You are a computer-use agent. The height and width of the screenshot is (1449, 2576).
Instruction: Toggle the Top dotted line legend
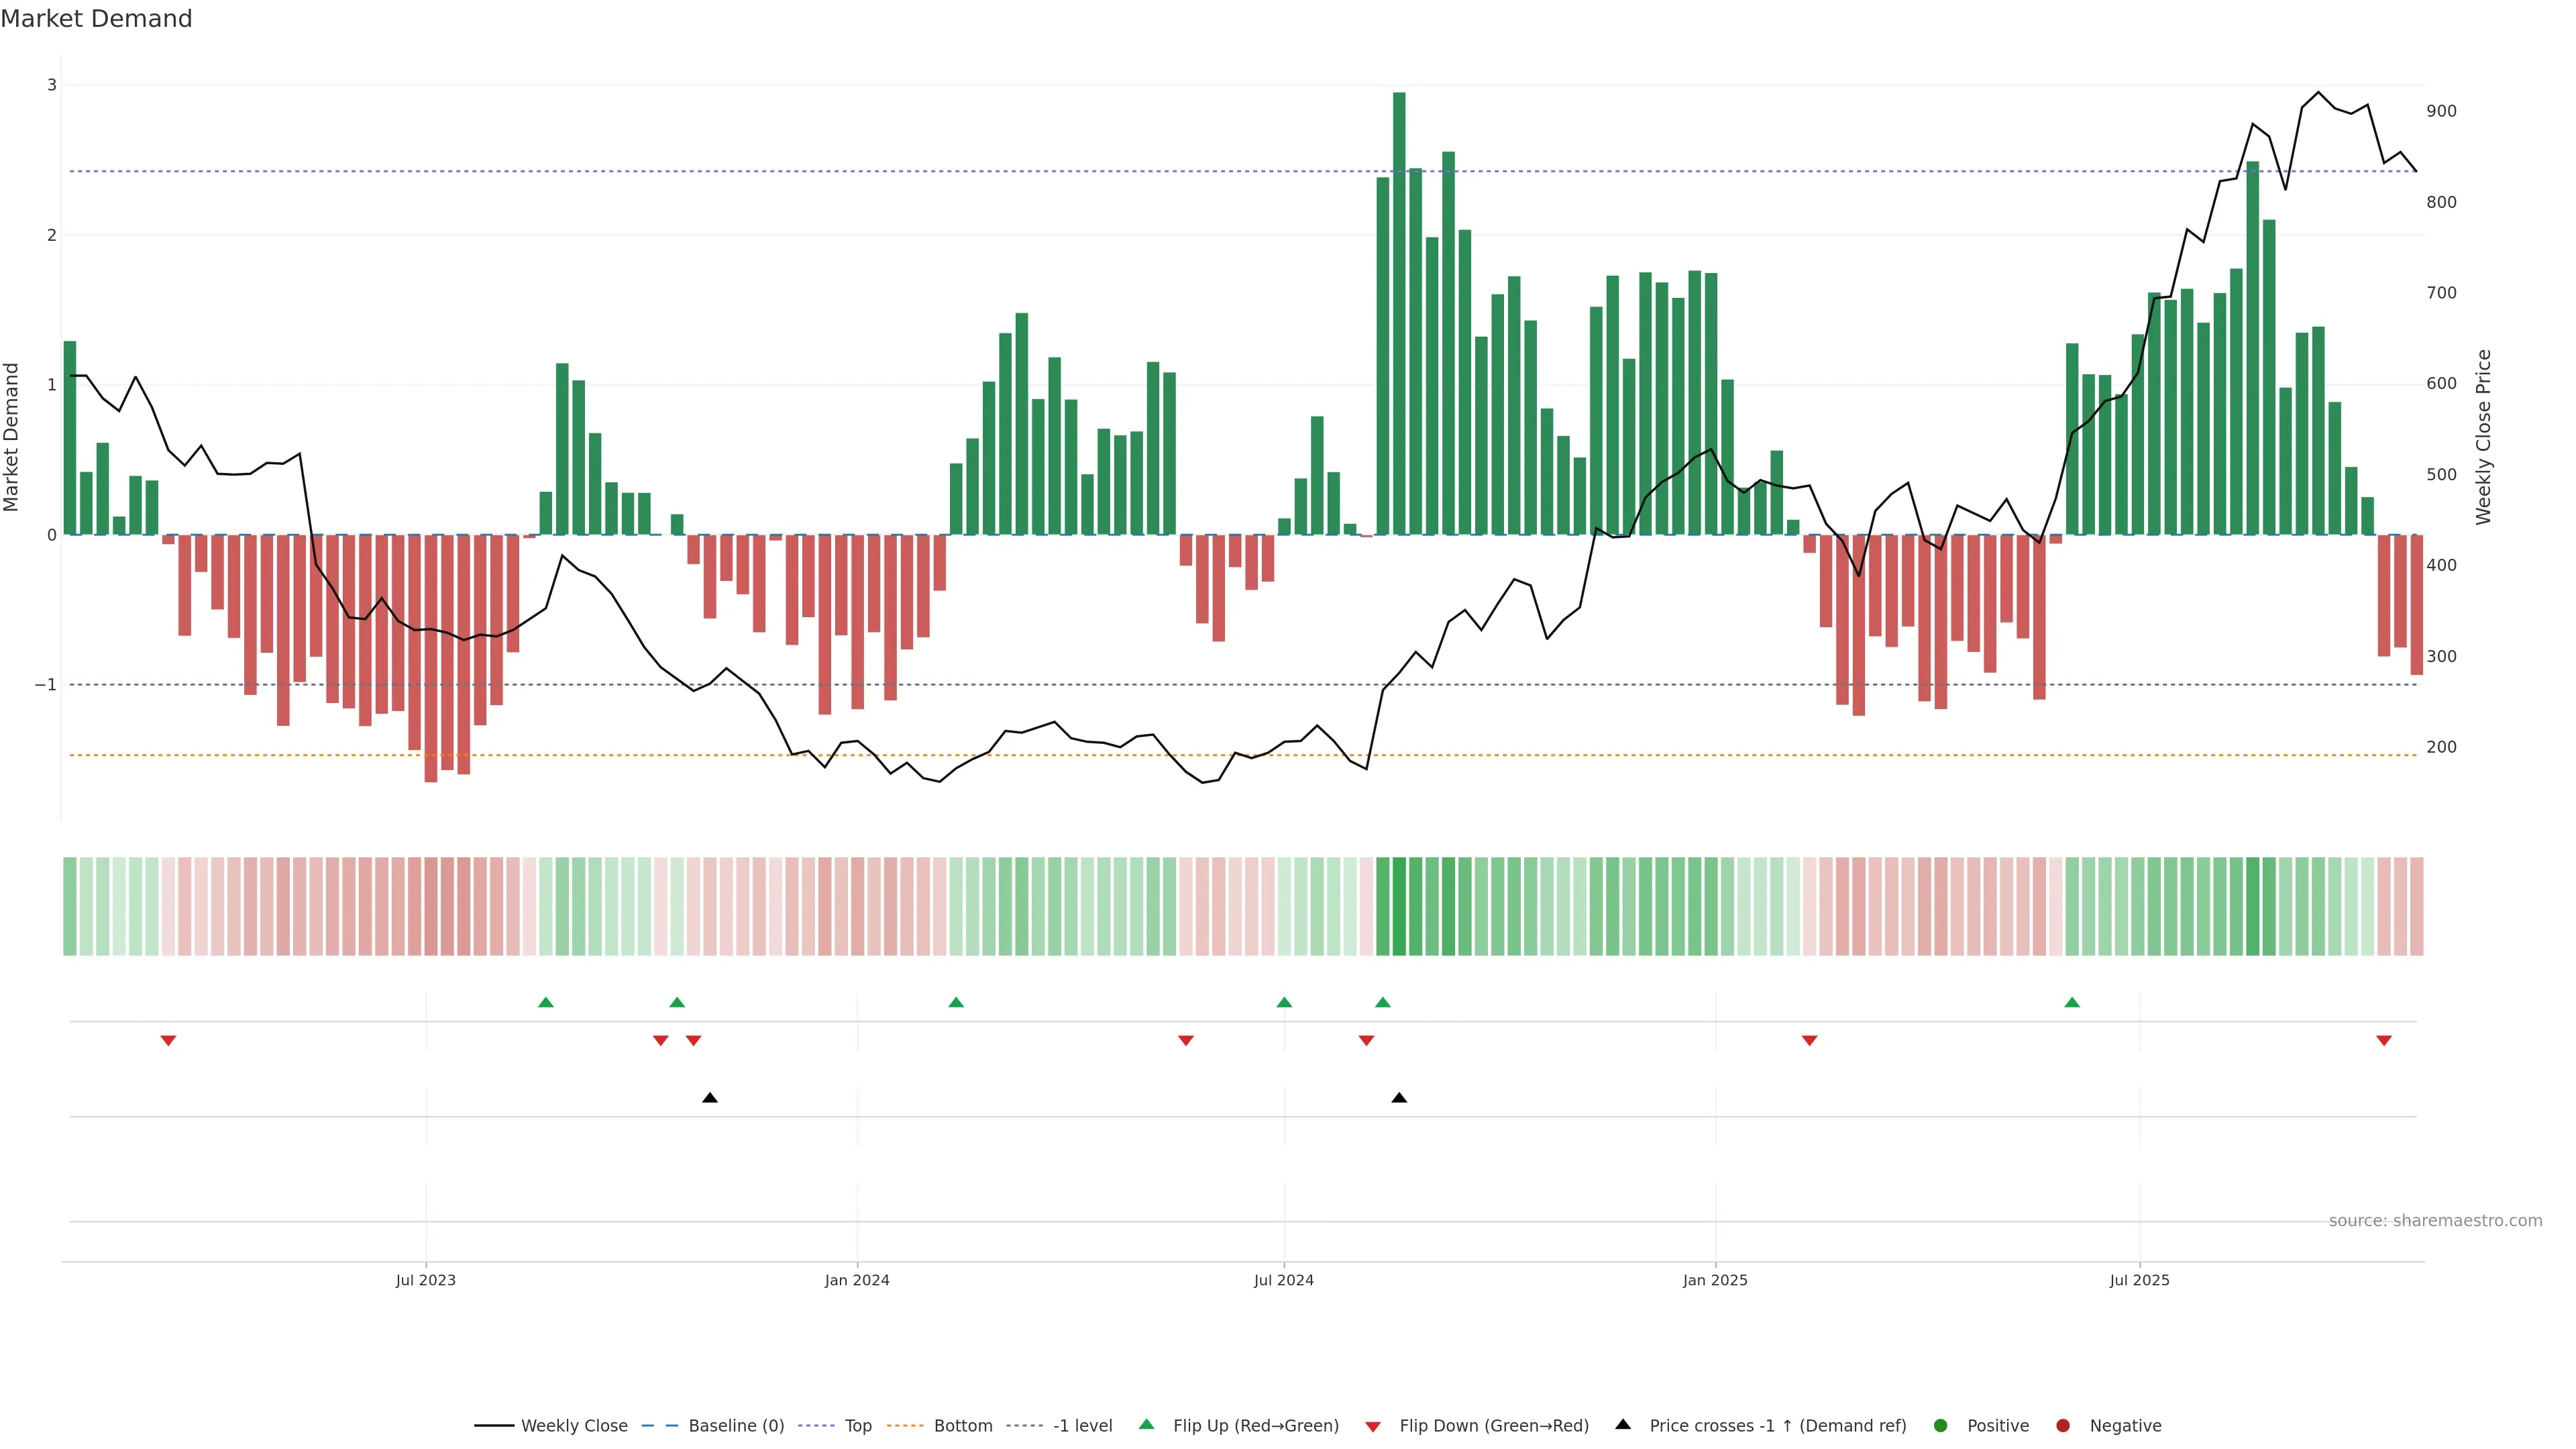[x=857, y=1426]
